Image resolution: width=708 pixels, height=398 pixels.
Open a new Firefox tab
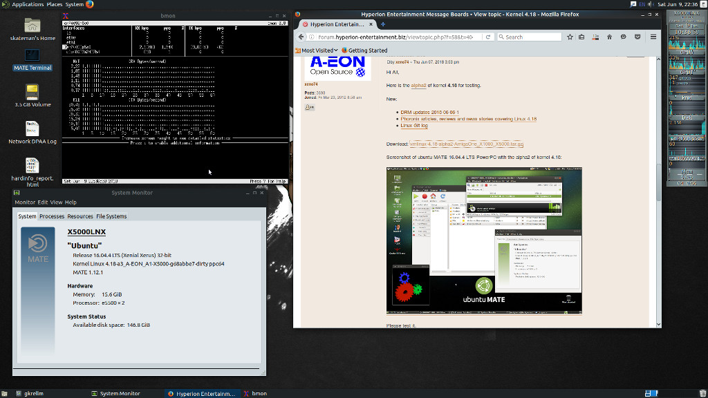tap(383, 24)
